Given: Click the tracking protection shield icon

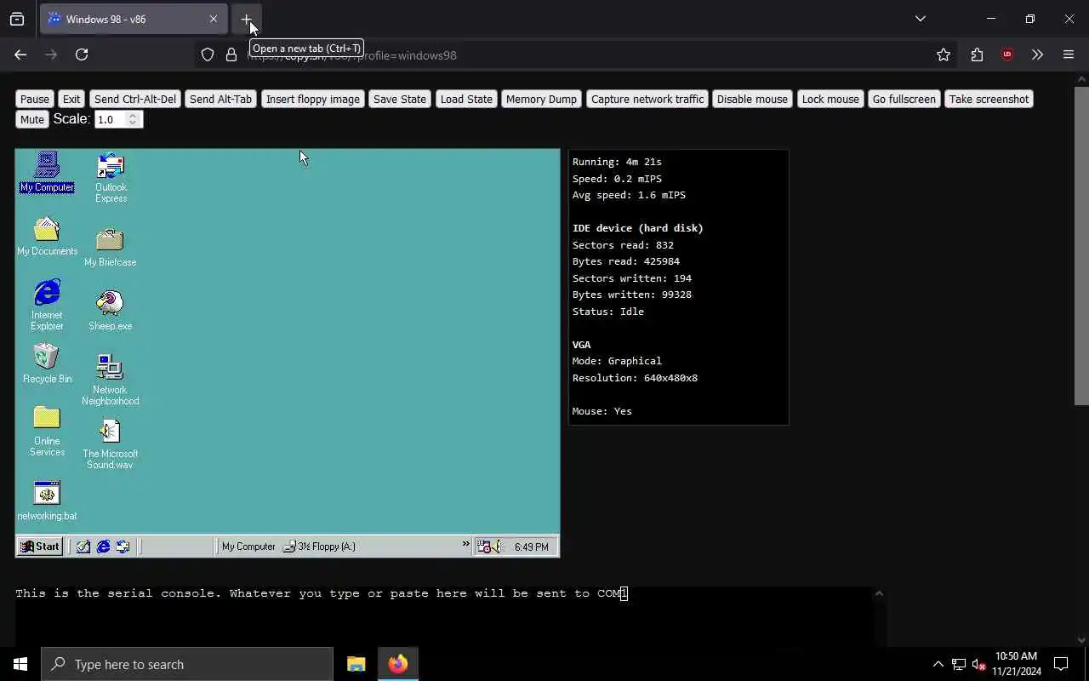Looking at the screenshot, I should coord(208,54).
